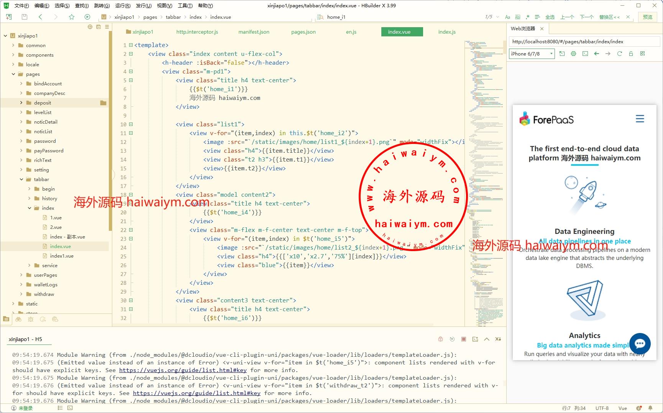The width and height of the screenshot is (663, 413).
Task: Click the run play icon in toolbar
Action: pyautogui.click(x=87, y=17)
